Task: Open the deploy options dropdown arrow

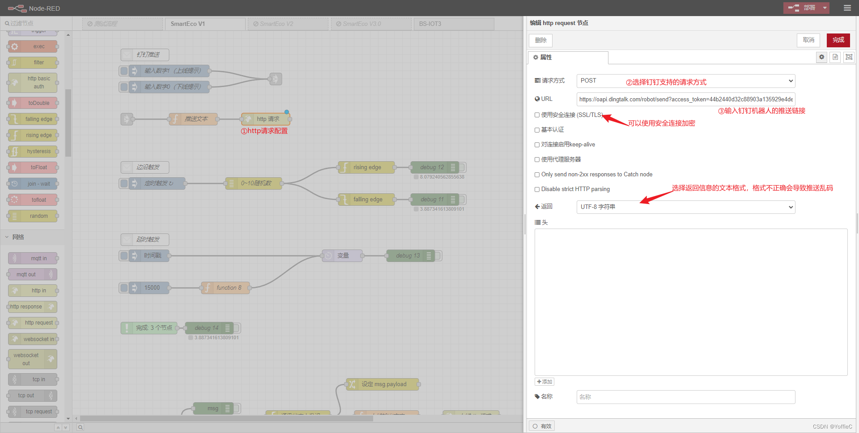Action: pyautogui.click(x=824, y=8)
